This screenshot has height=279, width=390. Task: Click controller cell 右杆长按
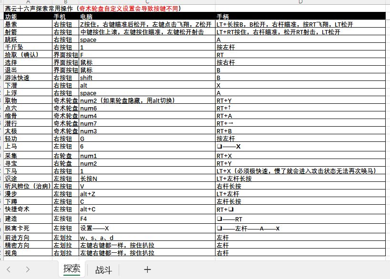(x=300, y=186)
